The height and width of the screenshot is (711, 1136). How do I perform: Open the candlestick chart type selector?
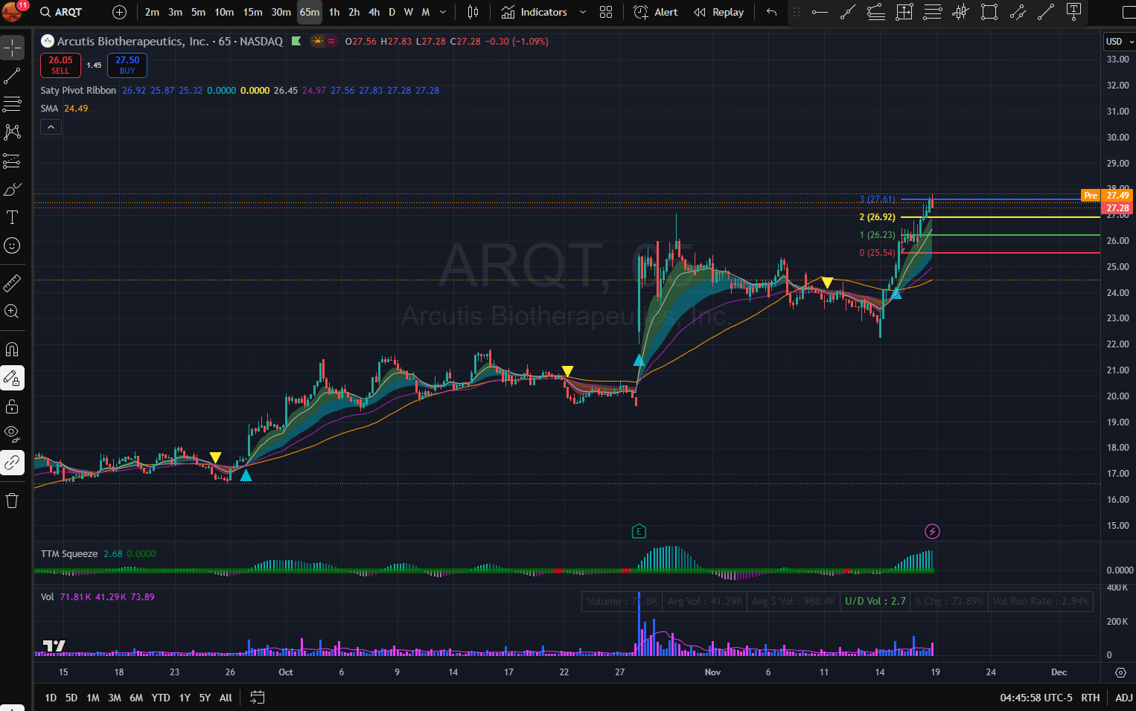tap(473, 12)
